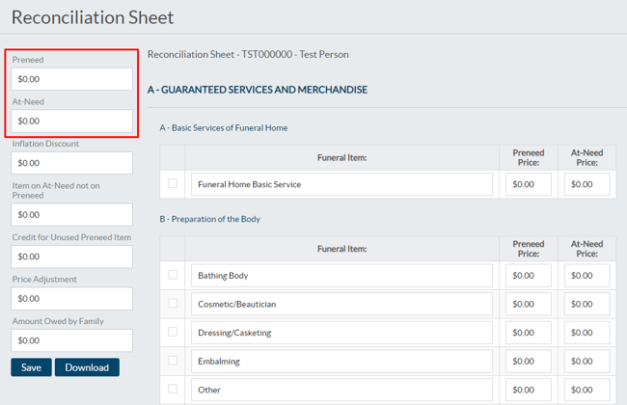The height and width of the screenshot is (405, 627).
Task: Edit the Bathing Body item name field
Action: [x=341, y=276]
